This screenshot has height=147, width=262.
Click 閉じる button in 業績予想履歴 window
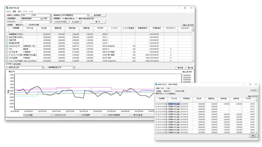pos(253,136)
